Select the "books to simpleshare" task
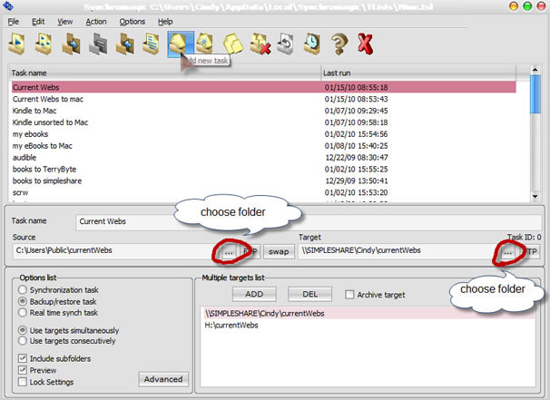The width and height of the screenshot is (550, 400). click(264, 180)
